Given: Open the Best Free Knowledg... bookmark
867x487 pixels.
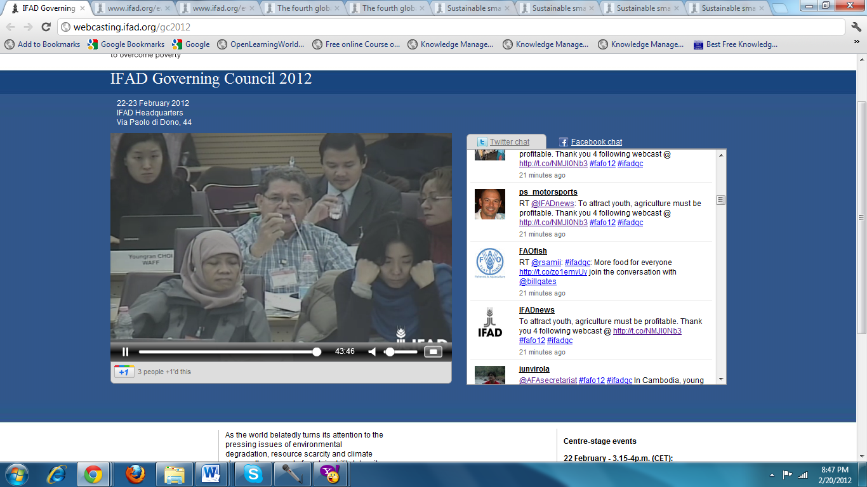Looking at the screenshot, I should point(736,44).
